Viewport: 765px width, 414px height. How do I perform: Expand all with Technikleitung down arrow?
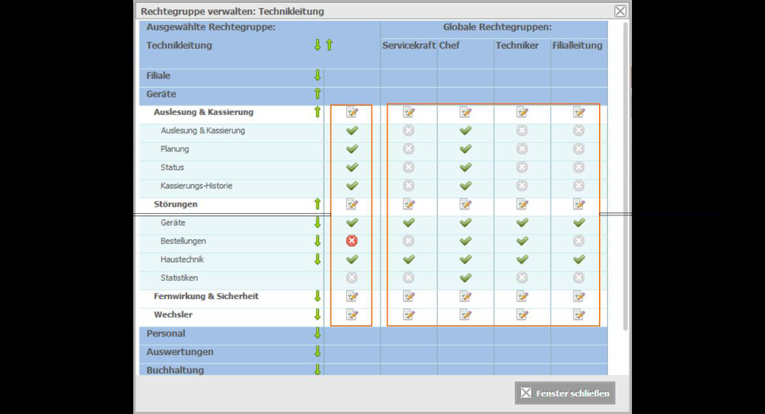pyautogui.click(x=317, y=45)
